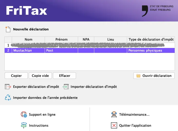
Task: Click the Télémaintenance headset person icon
Action: (114, 114)
